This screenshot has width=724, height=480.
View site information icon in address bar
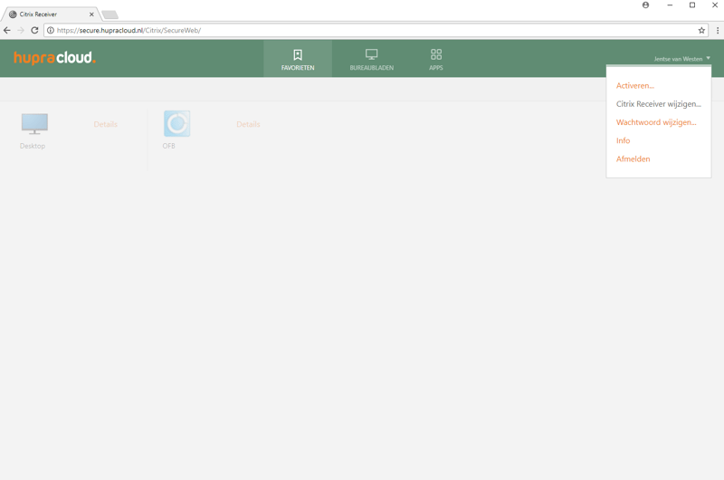click(x=51, y=30)
